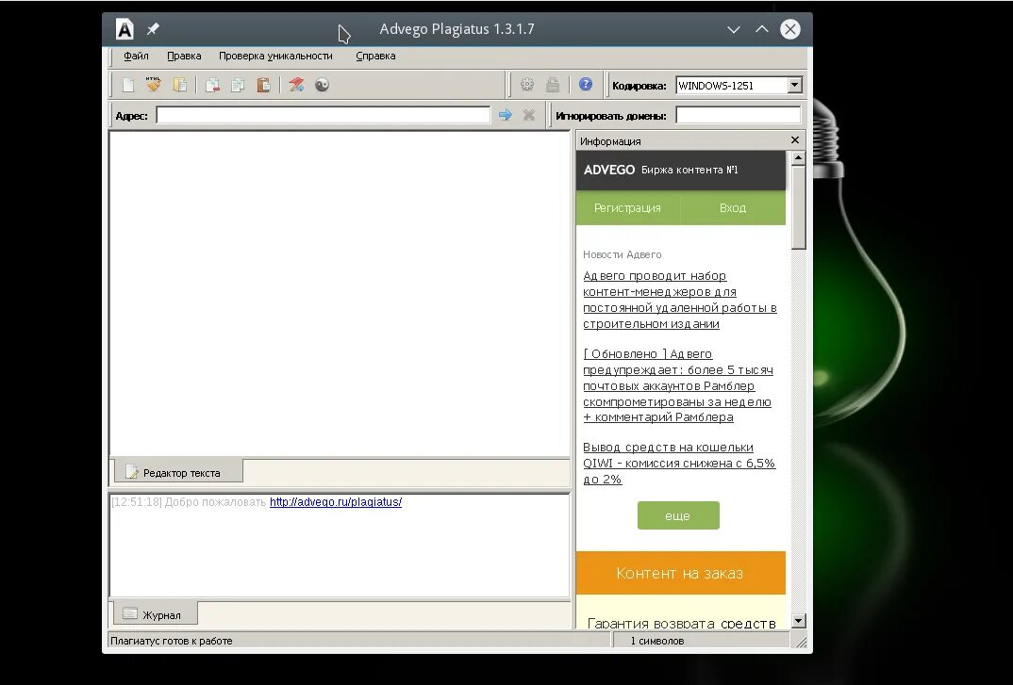Click the copy icon in toolbar
This screenshot has height=685, width=1013.
[x=238, y=85]
